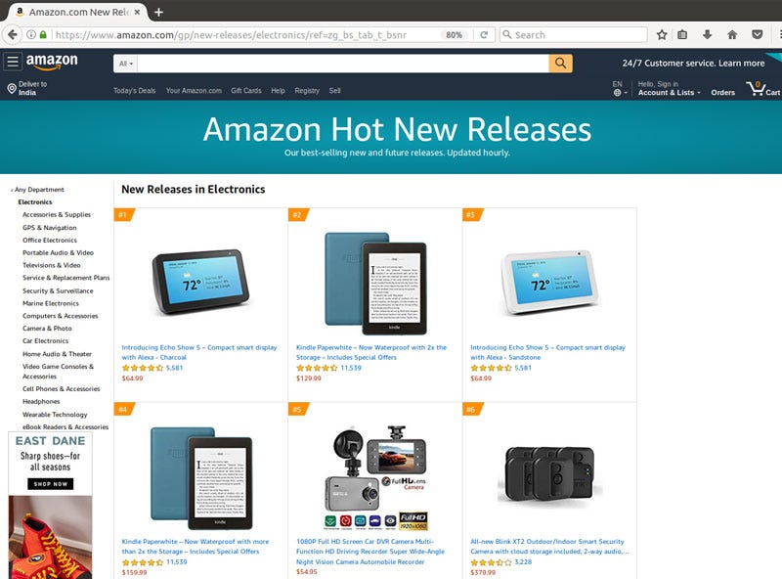
Task: Click the SHOP NOW ad button
Action: [51, 484]
